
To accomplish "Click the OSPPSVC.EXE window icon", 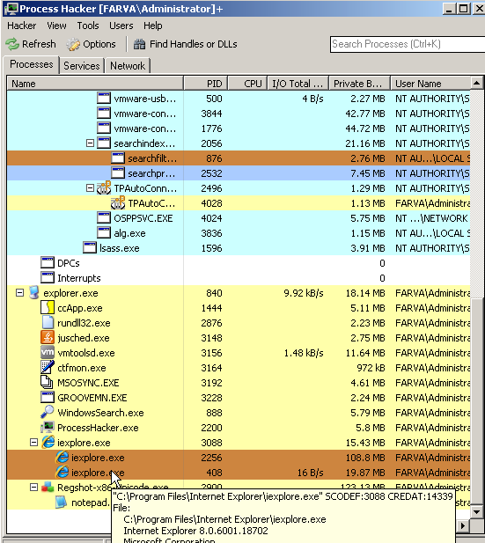I will tap(104, 218).
